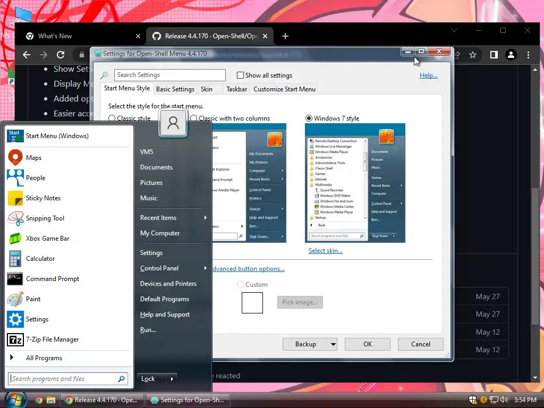Reload the Chrome page
Viewport: 544px width, 408px height.
point(61,55)
